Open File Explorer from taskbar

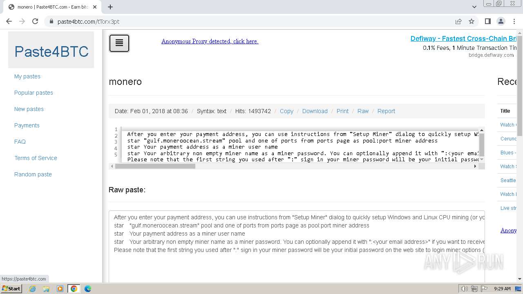point(46,289)
